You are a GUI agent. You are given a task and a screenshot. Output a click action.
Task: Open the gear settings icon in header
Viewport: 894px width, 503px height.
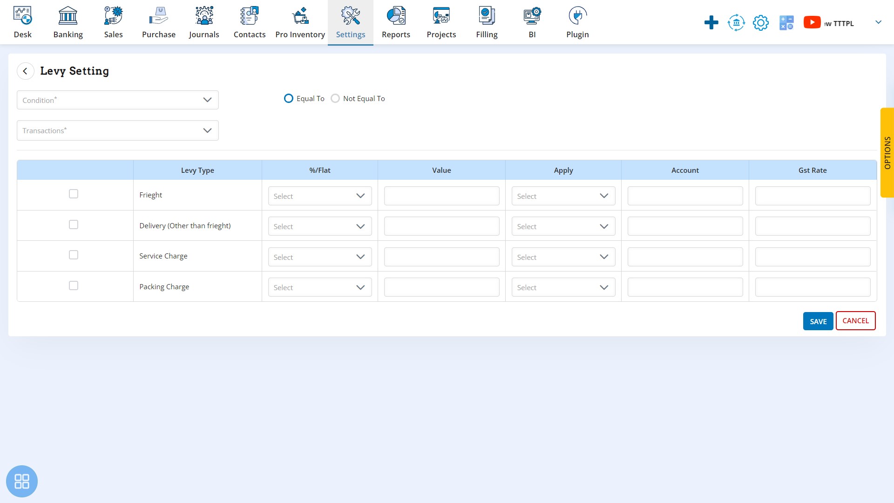(761, 22)
